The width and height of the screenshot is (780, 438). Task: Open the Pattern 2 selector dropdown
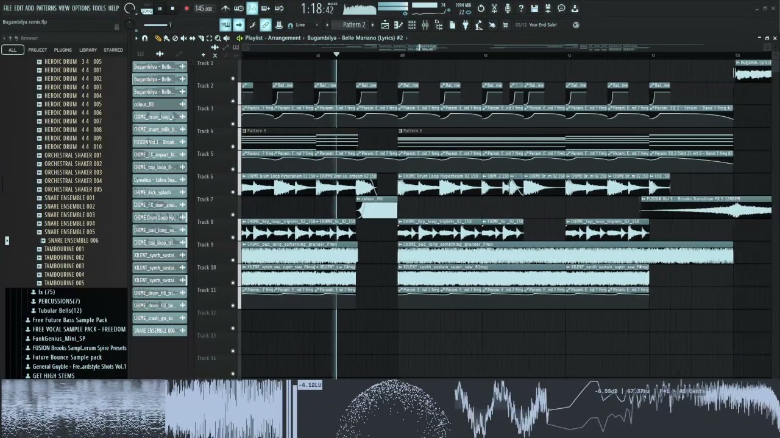pos(354,25)
